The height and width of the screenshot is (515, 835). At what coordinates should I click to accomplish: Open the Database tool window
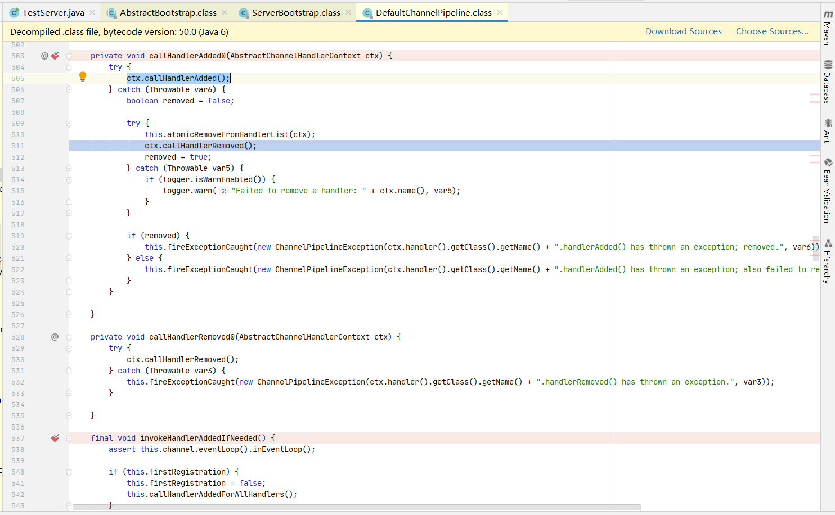tap(828, 82)
